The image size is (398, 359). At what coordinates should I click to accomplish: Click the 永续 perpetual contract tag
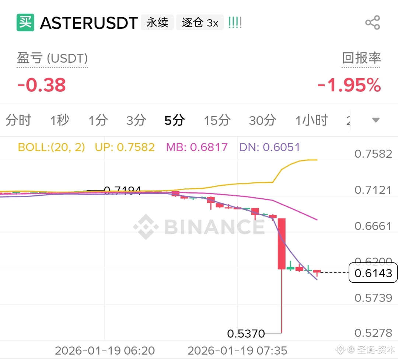click(x=157, y=22)
